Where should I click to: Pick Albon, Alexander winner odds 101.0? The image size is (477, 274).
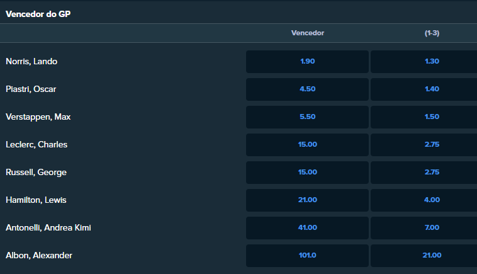(x=307, y=256)
